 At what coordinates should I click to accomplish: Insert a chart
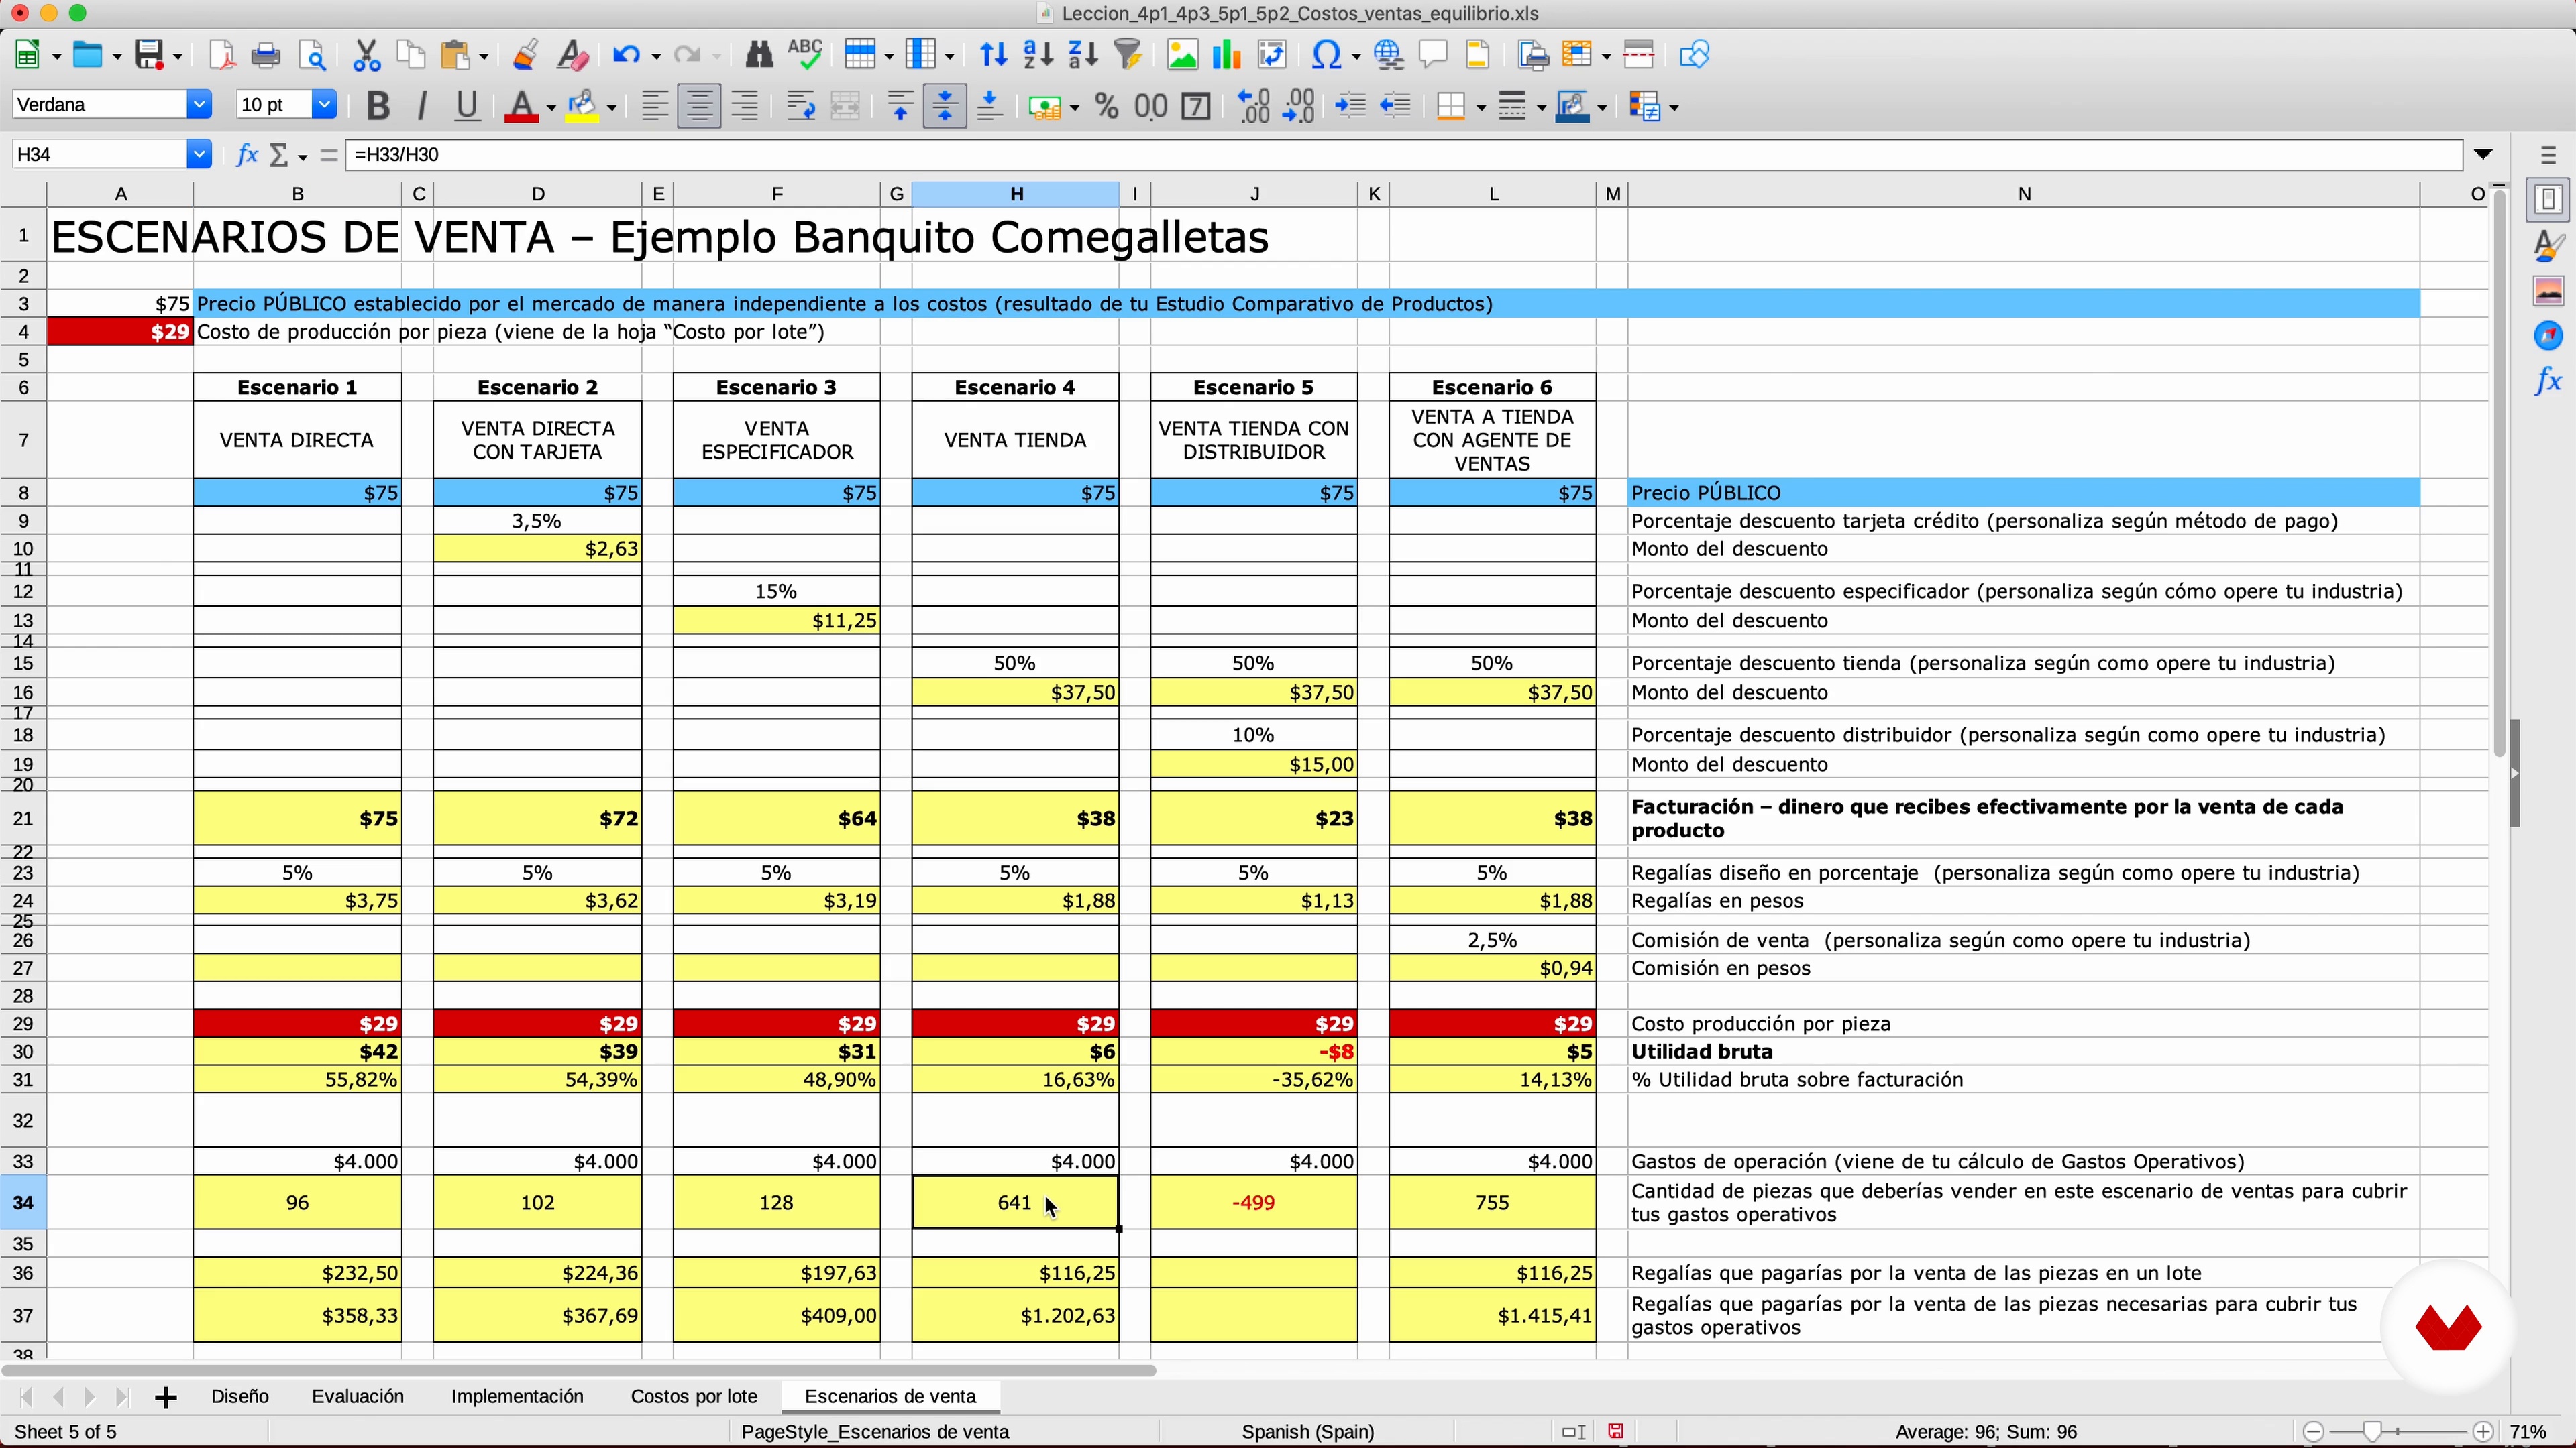pos(1226,55)
